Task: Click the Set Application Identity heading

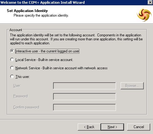Action: pyautogui.click(x=27, y=11)
